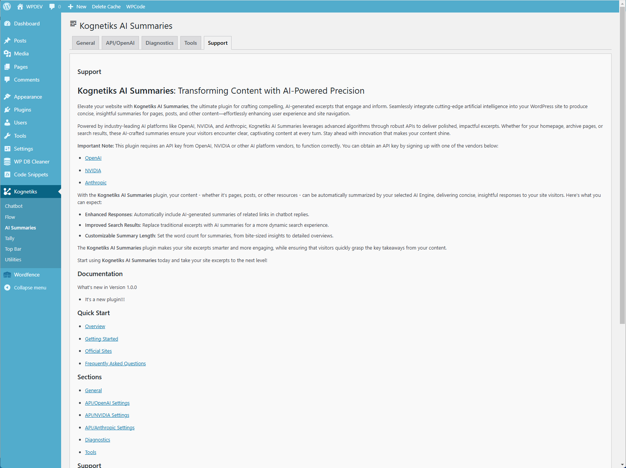
Task: Open the API/Anthropic Settings link
Action: (x=110, y=427)
